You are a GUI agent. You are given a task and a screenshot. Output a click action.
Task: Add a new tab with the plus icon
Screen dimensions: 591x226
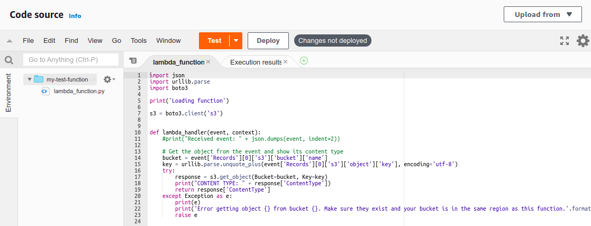(x=304, y=61)
